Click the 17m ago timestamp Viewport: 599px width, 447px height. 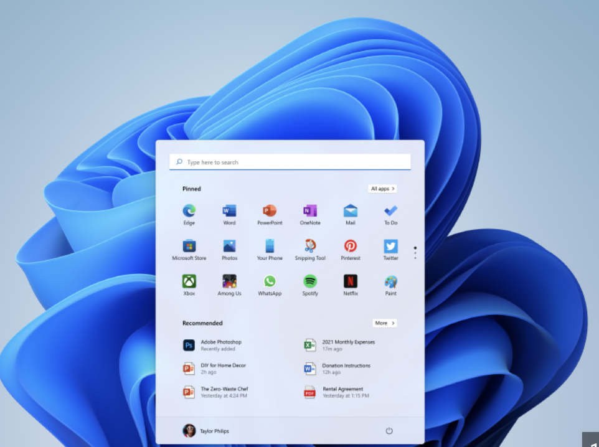coord(332,349)
